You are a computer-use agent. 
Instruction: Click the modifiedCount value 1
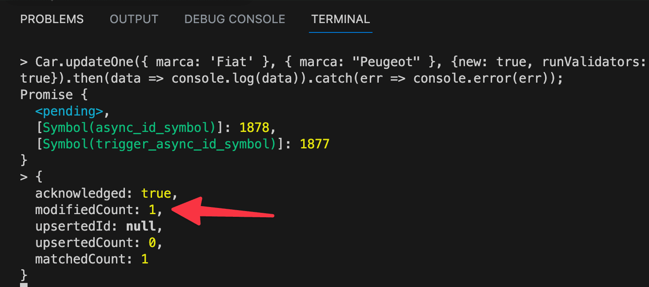click(x=152, y=210)
